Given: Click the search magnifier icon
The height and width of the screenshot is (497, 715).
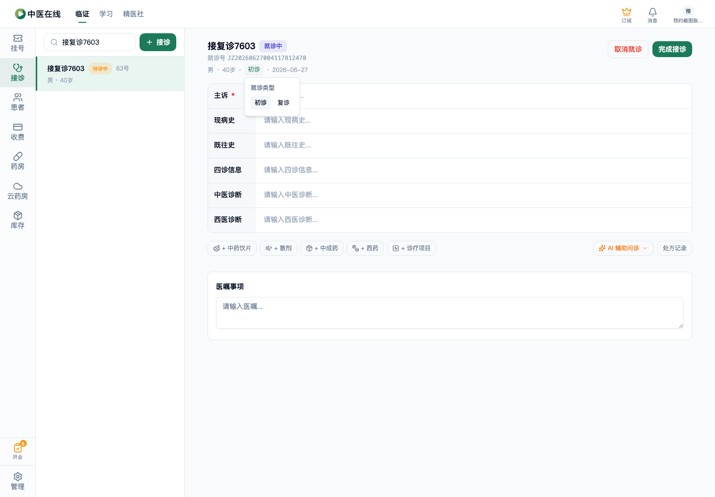Looking at the screenshot, I should pyautogui.click(x=54, y=42).
